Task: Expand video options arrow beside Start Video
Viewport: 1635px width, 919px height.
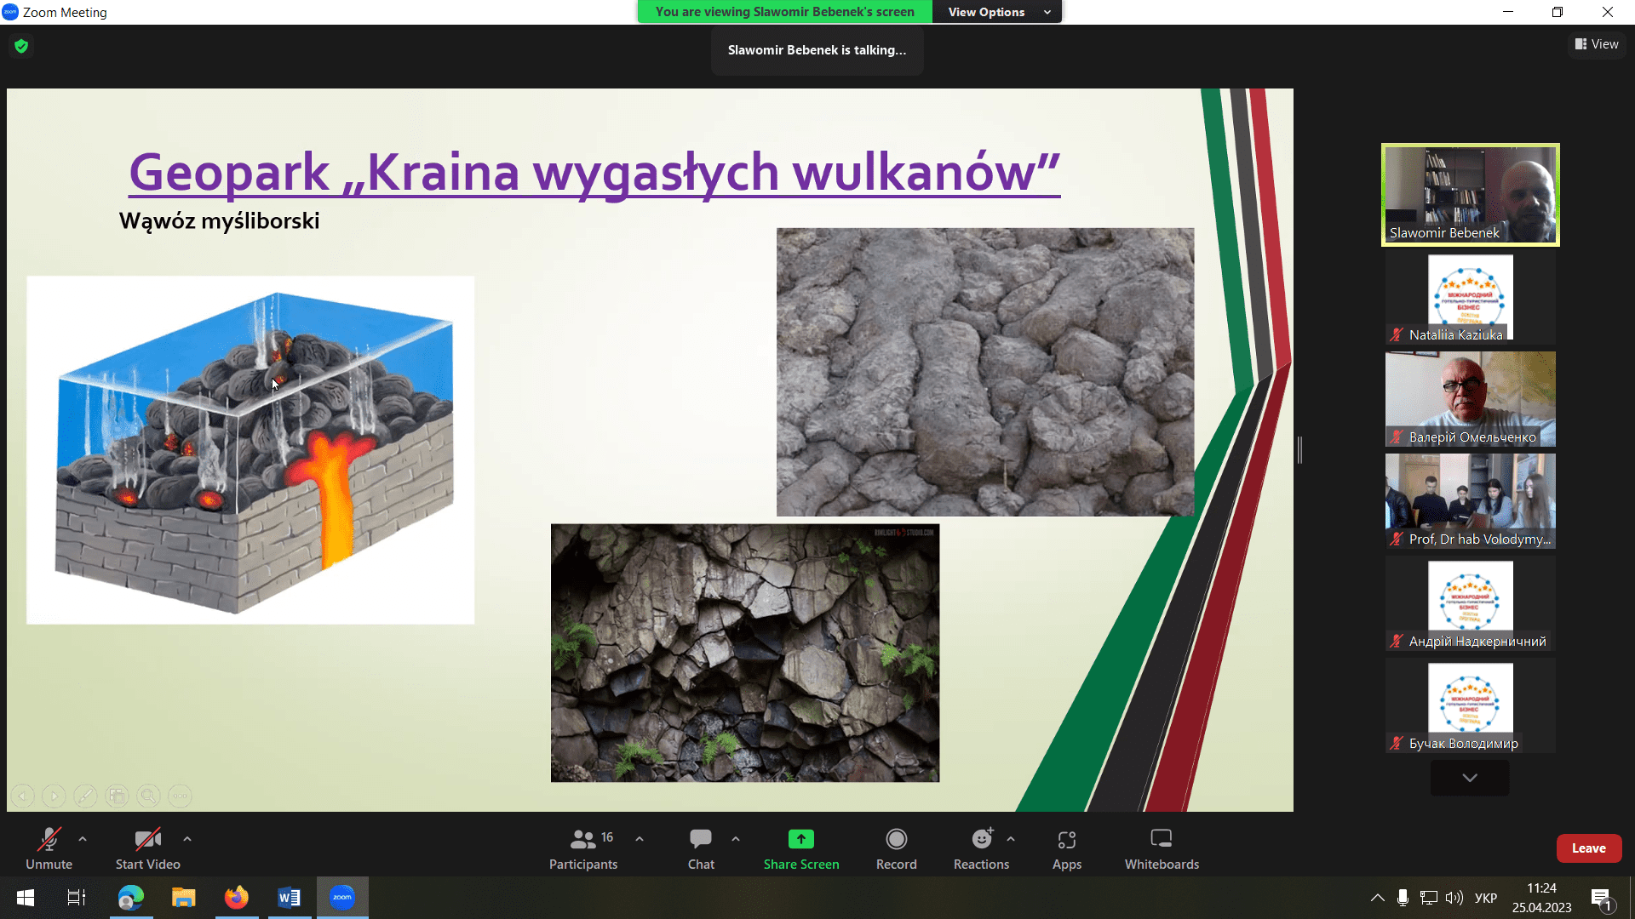Action: (187, 839)
